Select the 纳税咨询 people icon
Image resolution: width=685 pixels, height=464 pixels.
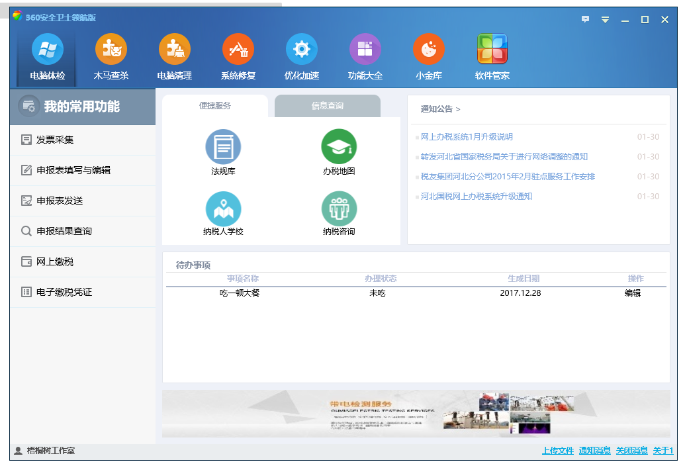click(x=339, y=208)
